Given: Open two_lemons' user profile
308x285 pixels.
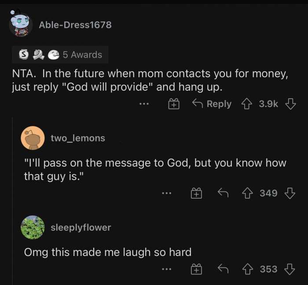Looking at the screenshot, I should (x=78, y=138).
